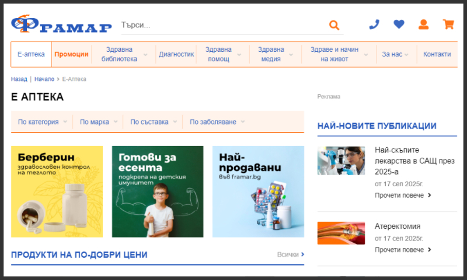This screenshot has height=280, width=467.
Task: Expand the 'Здравна библиотека' menu
Action: click(123, 54)
